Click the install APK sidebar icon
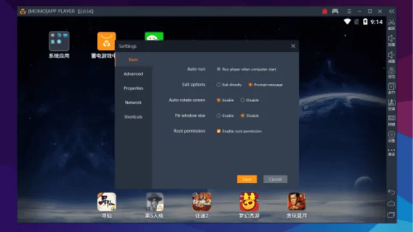The image size is (413, 232). pyautogui.click(x=391, y=103)
